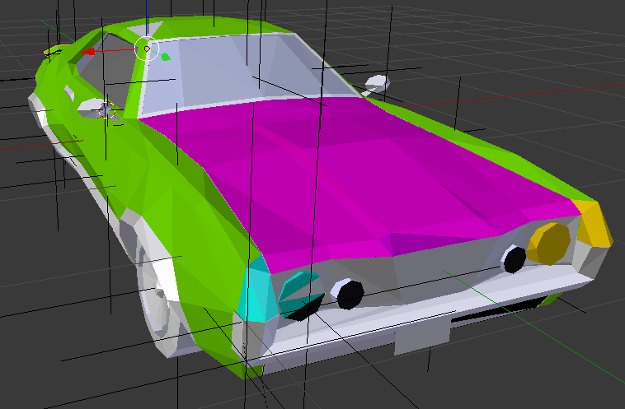This screenshot has width=625, height=409.
Task: Select the yellow corner panel
Action: coord(593,223)
